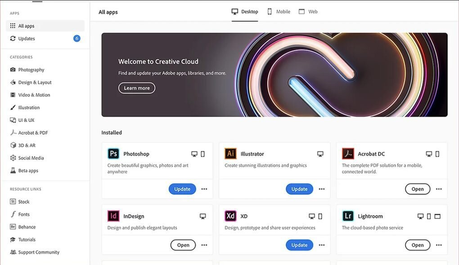Update Illustrator
The width and height of the screenshot is (459, 265).
pos(299,189)
